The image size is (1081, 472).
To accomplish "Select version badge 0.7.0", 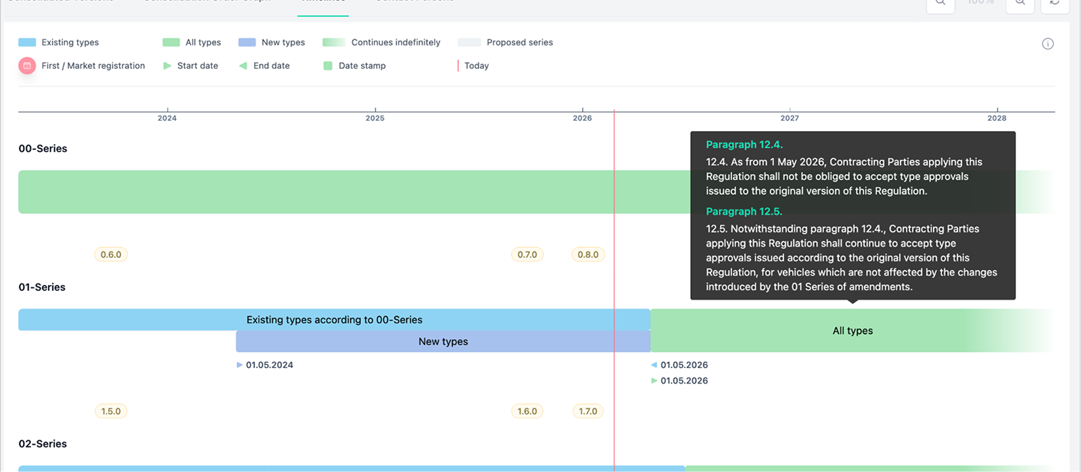I will [527, 255].
